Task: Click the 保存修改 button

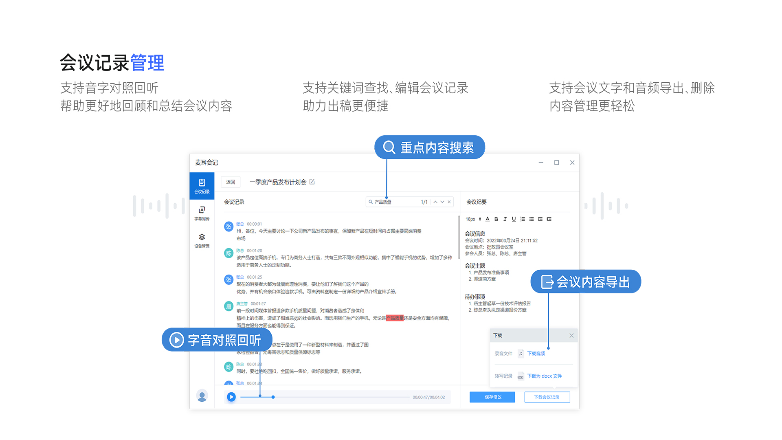Action: [492, 397]
